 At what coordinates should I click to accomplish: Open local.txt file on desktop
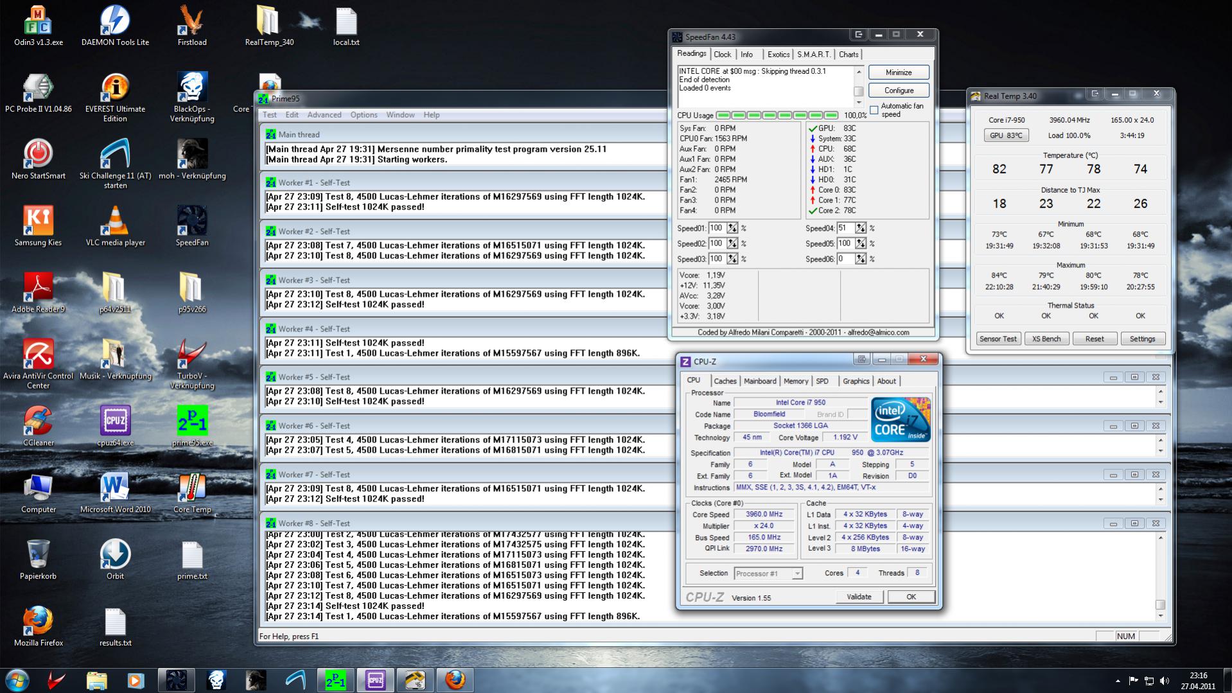pyautogui.click(x=346, y=26)
